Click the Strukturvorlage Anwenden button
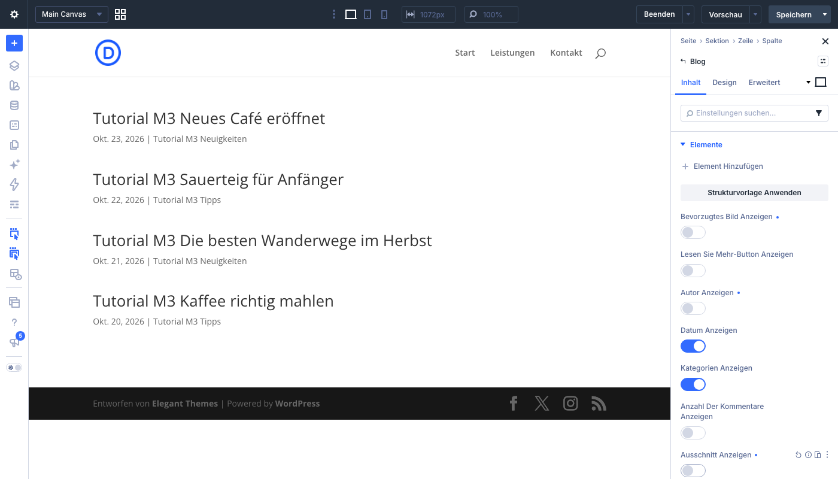Image resolution: width=838 pixels, height=479 pixels. pyautogui.click(x=754, y=193)
